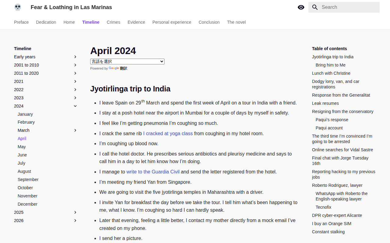This screenshot has width=390, height=243.
Task: Focus the Search input field
Action: pyautogui.click(x=344, y=7)
